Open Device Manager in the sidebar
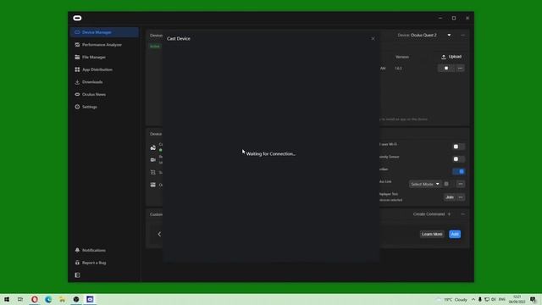 (x=104, y=32)
